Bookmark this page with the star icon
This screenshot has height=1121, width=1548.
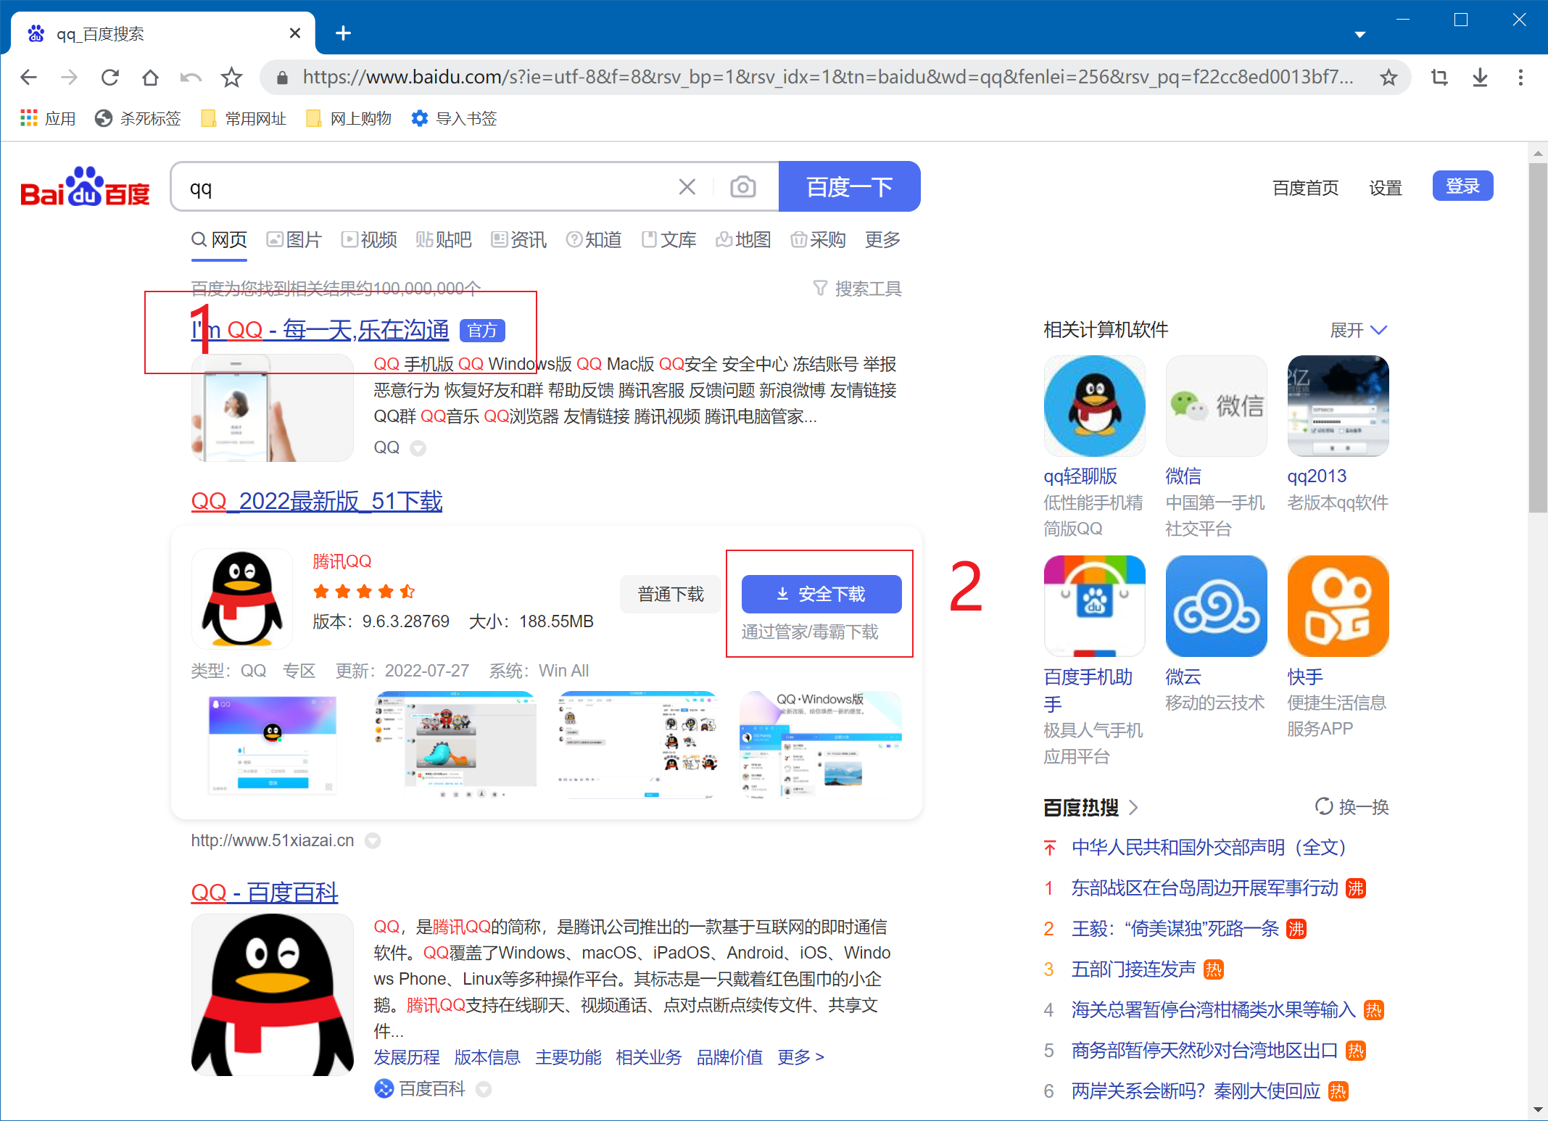(x=1388, y=77)
